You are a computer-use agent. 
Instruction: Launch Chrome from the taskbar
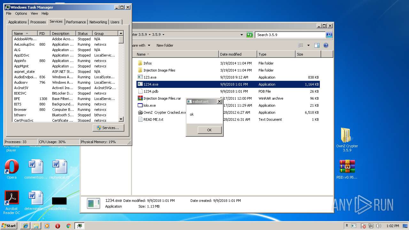coord(68,226)
